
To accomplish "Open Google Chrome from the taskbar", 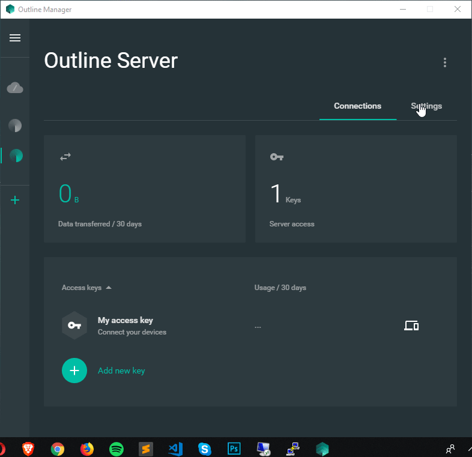I will point(58,449).
